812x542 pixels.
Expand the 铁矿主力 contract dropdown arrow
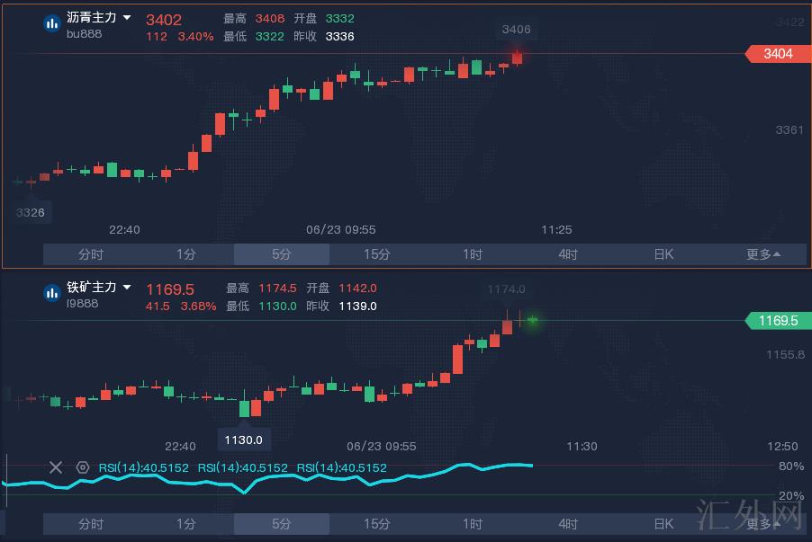127,288
